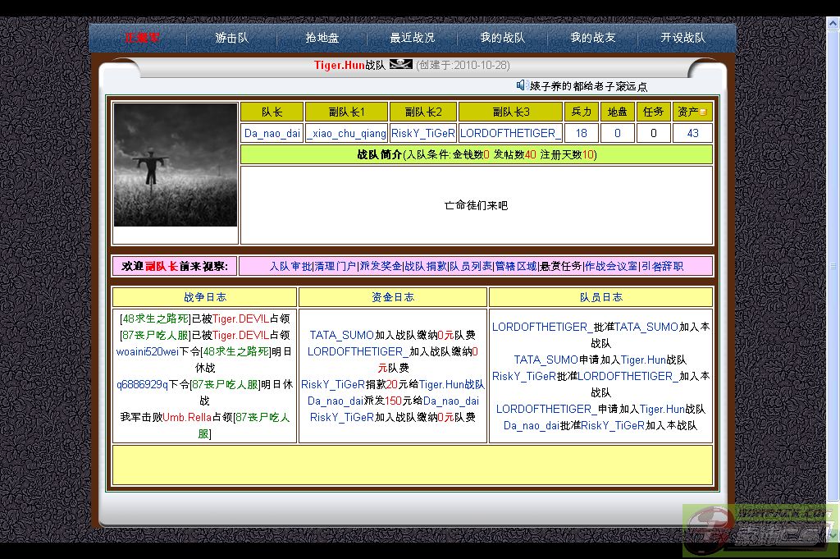Open the 抢地盘 tab
Image resolution: width=840 pixels, height=559 pixels.
(x=322, y=38)
